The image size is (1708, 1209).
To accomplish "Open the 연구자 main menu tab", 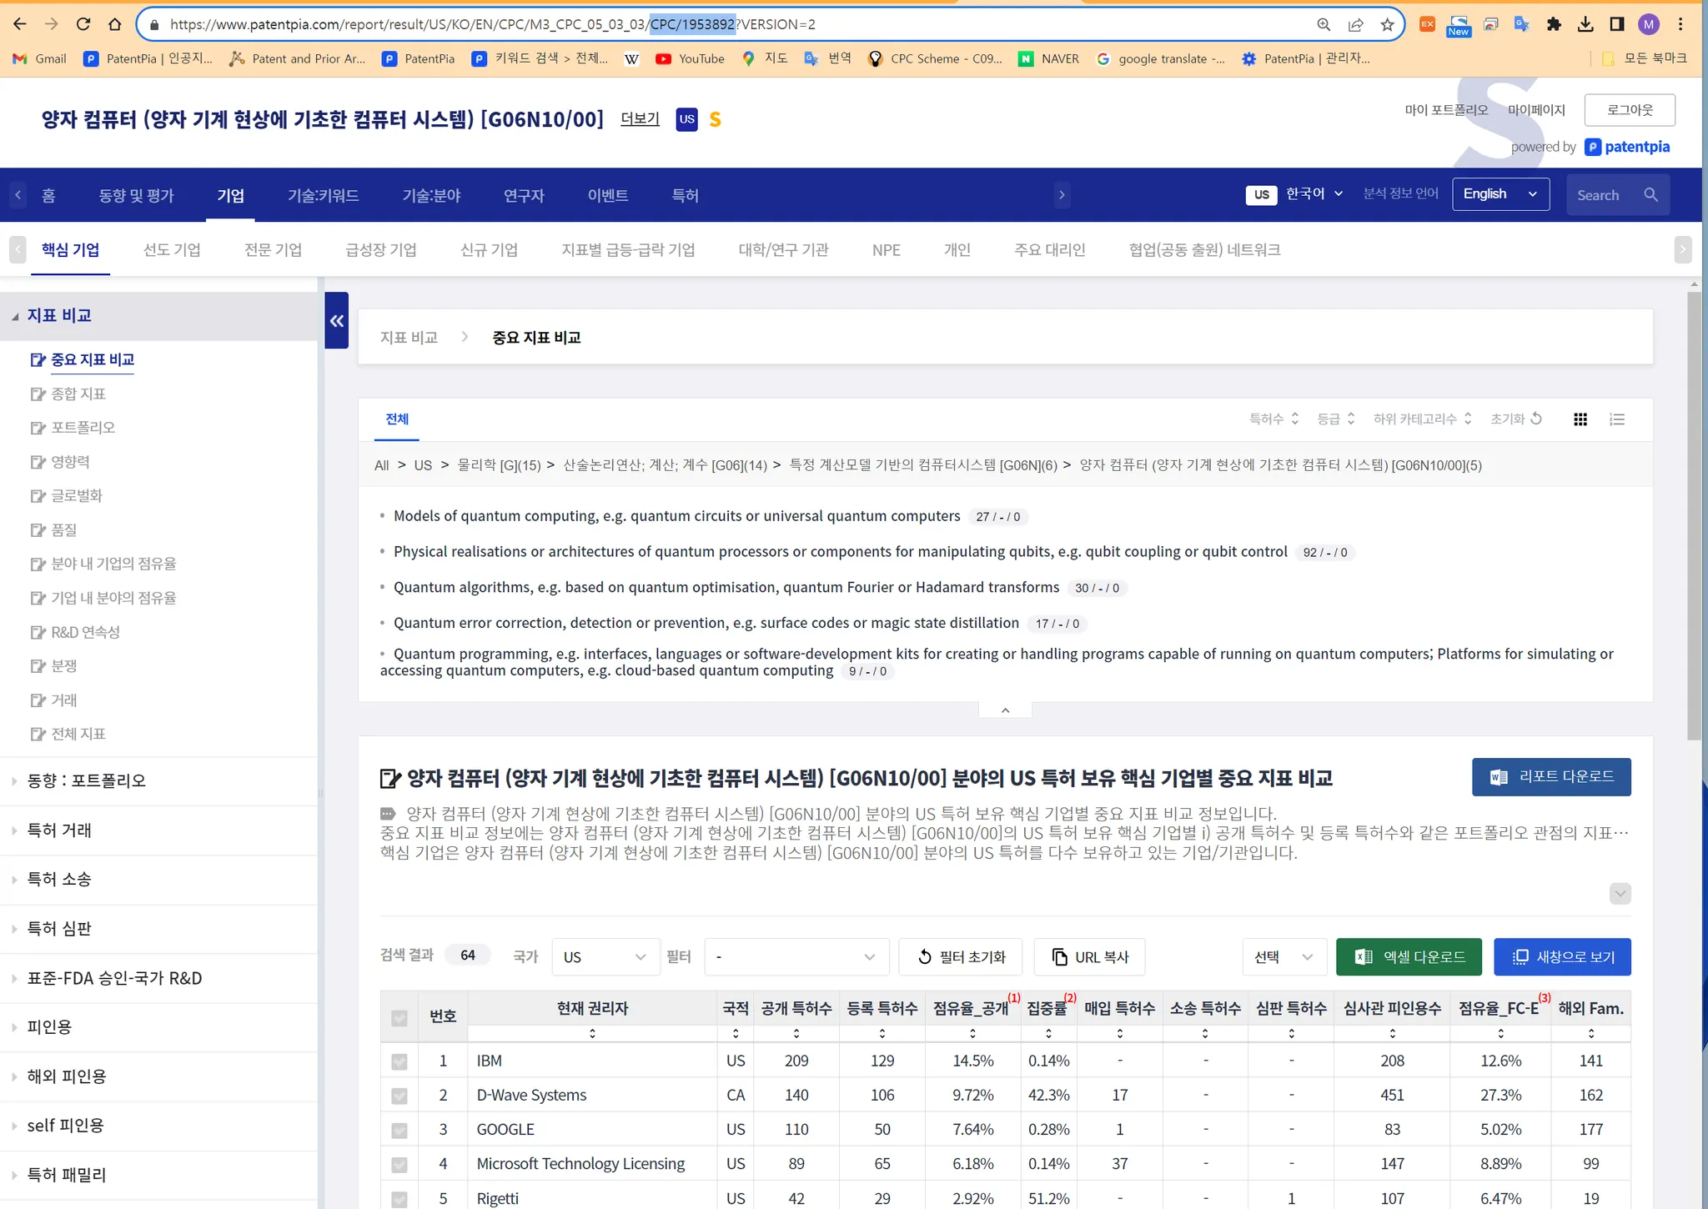I will 524,195.
